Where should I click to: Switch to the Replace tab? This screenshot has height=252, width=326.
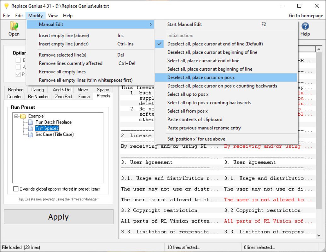pos(15,90)
